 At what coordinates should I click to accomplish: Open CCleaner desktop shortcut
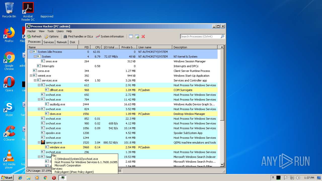tap(9, 133)
